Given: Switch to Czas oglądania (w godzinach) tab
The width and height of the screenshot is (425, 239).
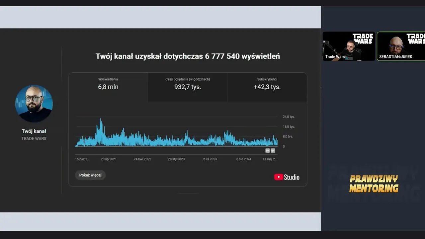Looking at the screenshot, I should point(188,87).
